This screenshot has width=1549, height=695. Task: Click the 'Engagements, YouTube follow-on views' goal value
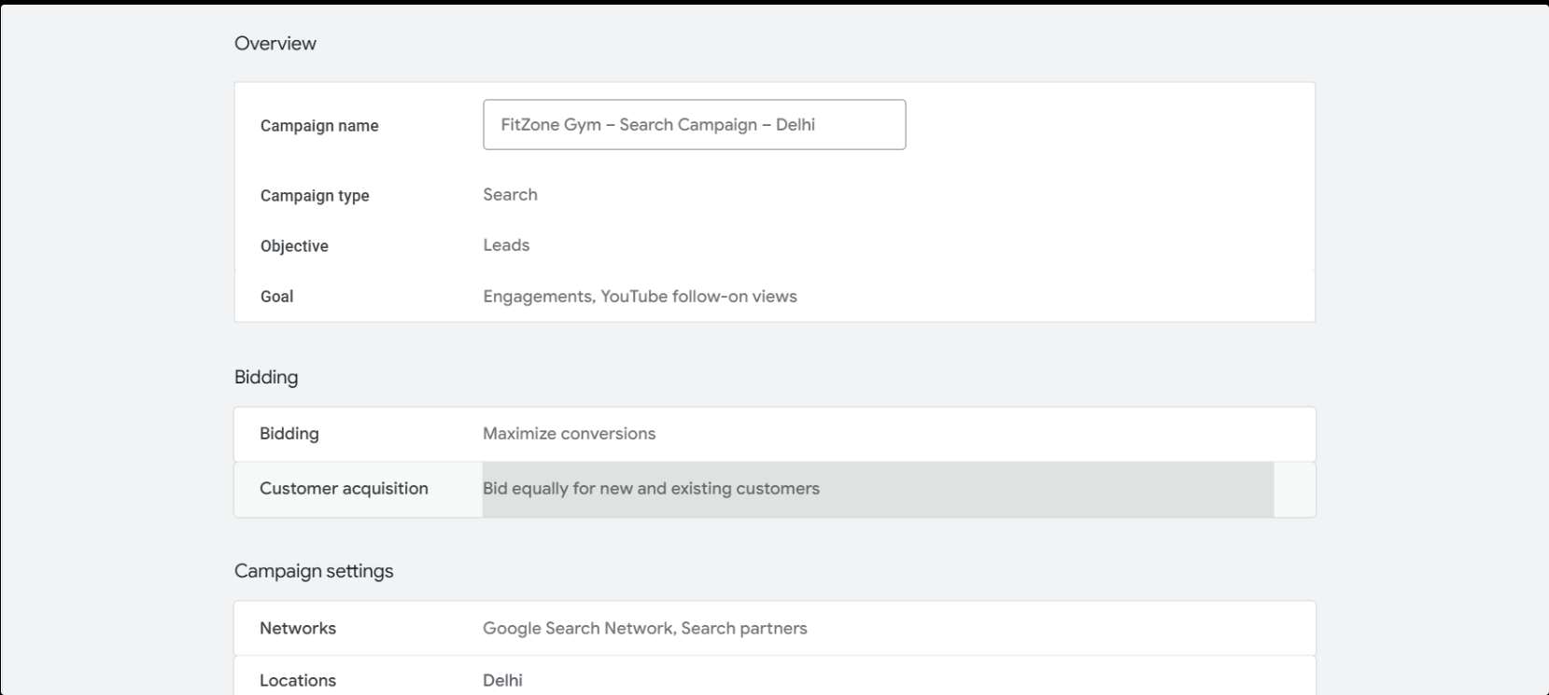pos(640,297)
